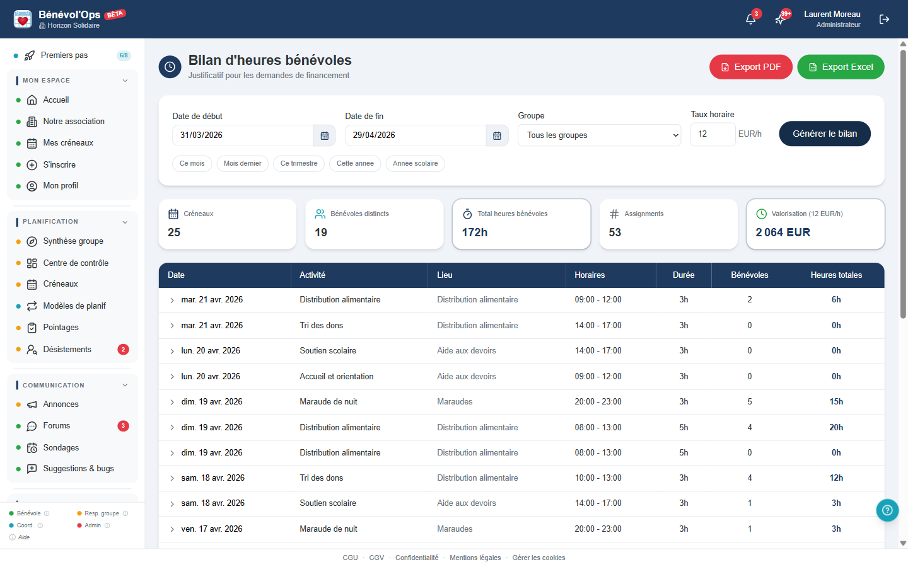Select the Annee scolaire preset
The width and height of the screenshot is (908, 567).
click(415, 164)
